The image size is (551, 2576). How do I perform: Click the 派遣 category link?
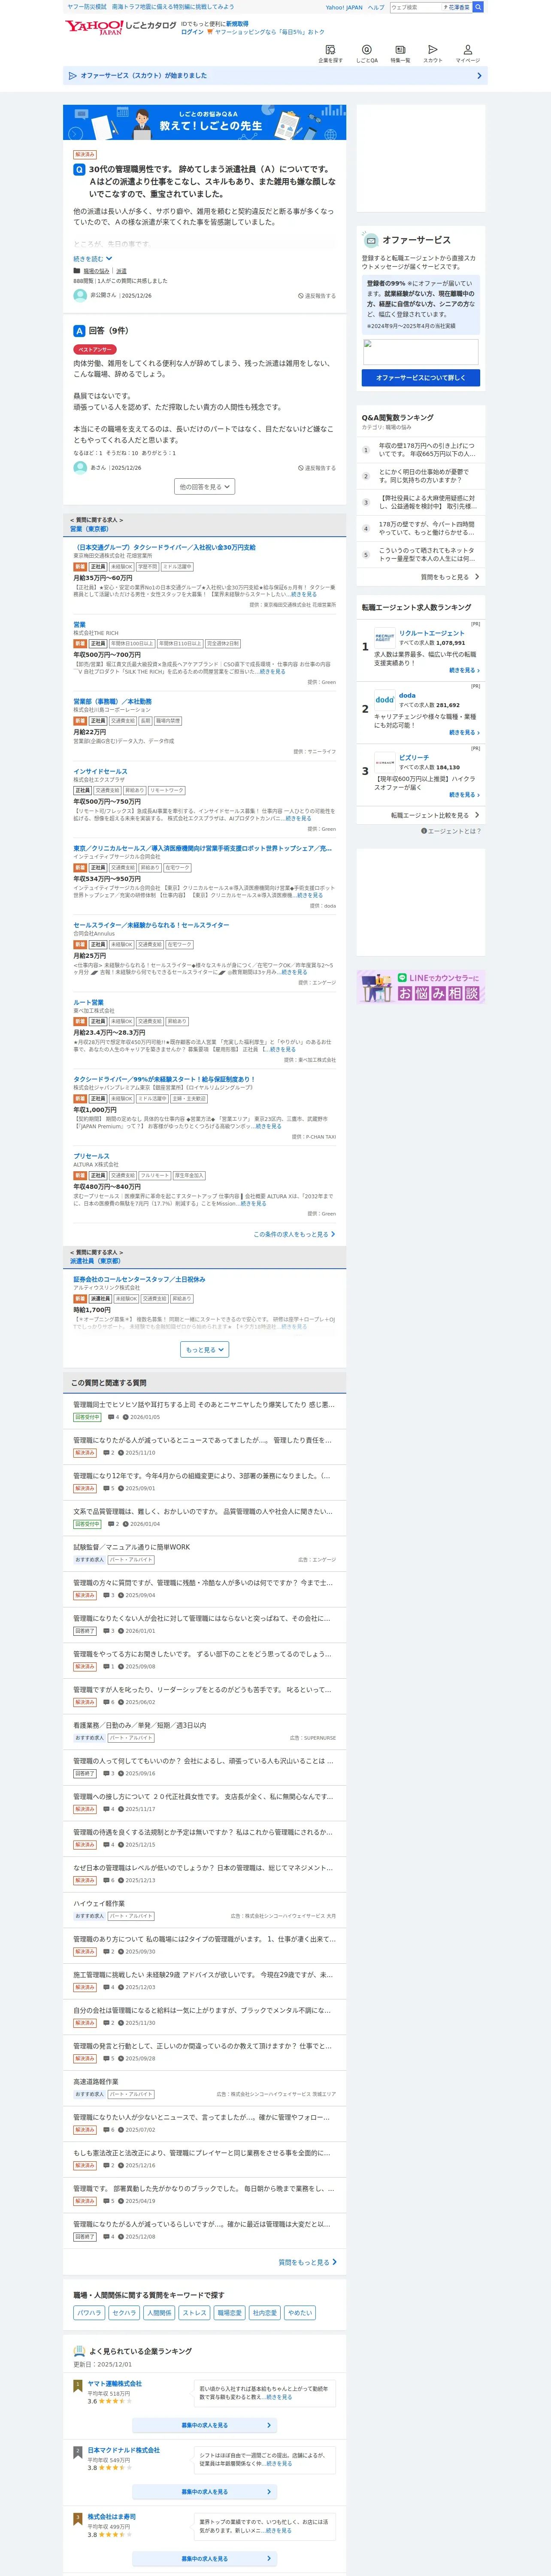click(121, 271)
